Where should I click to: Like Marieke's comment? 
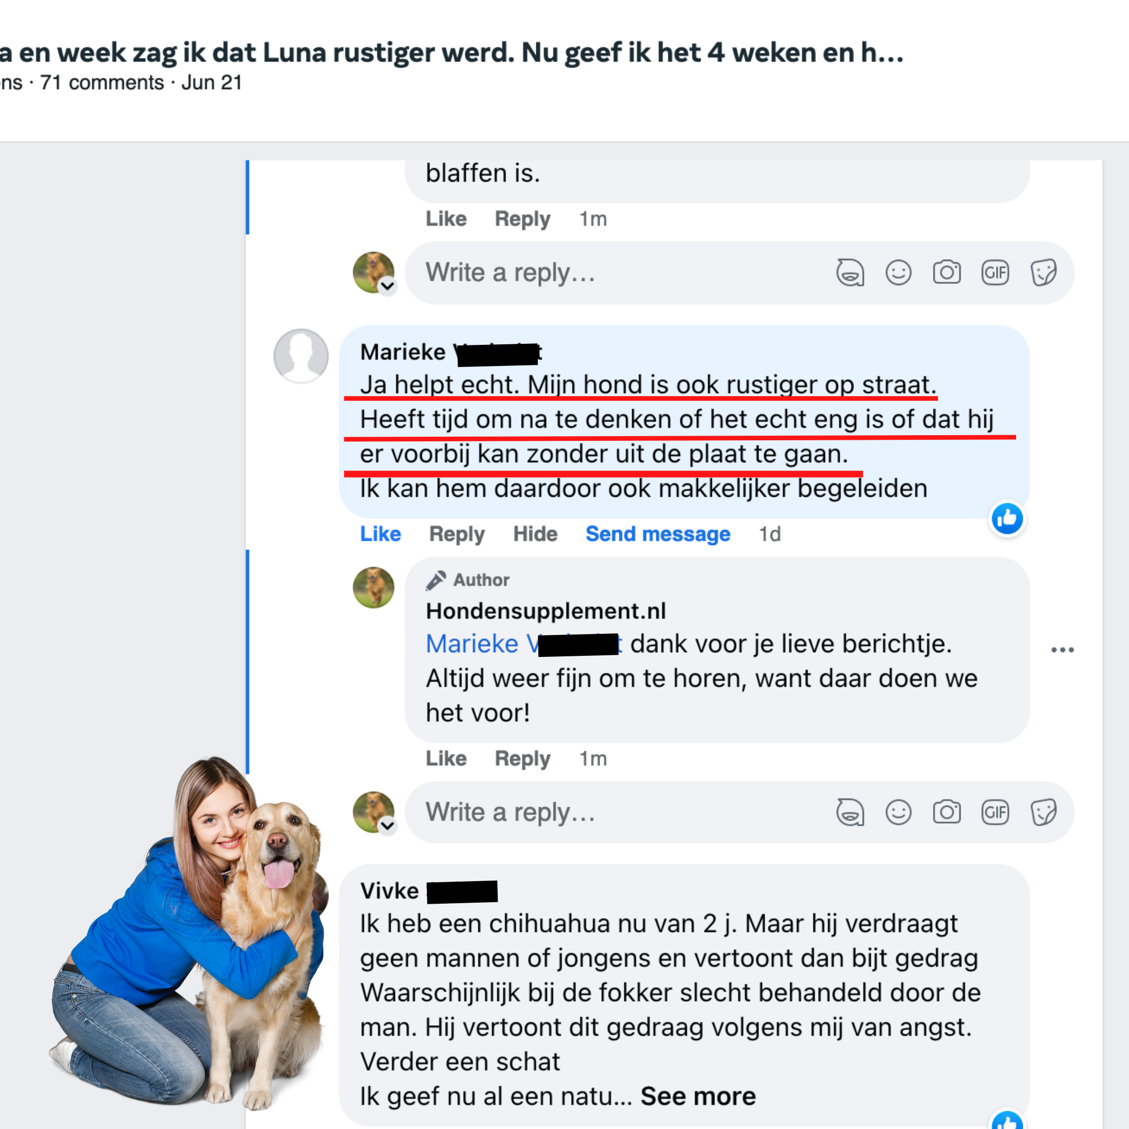click(x=380, y=534)
